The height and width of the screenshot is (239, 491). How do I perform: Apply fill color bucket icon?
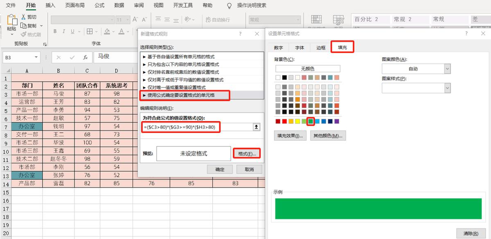(x=107, y=31)
